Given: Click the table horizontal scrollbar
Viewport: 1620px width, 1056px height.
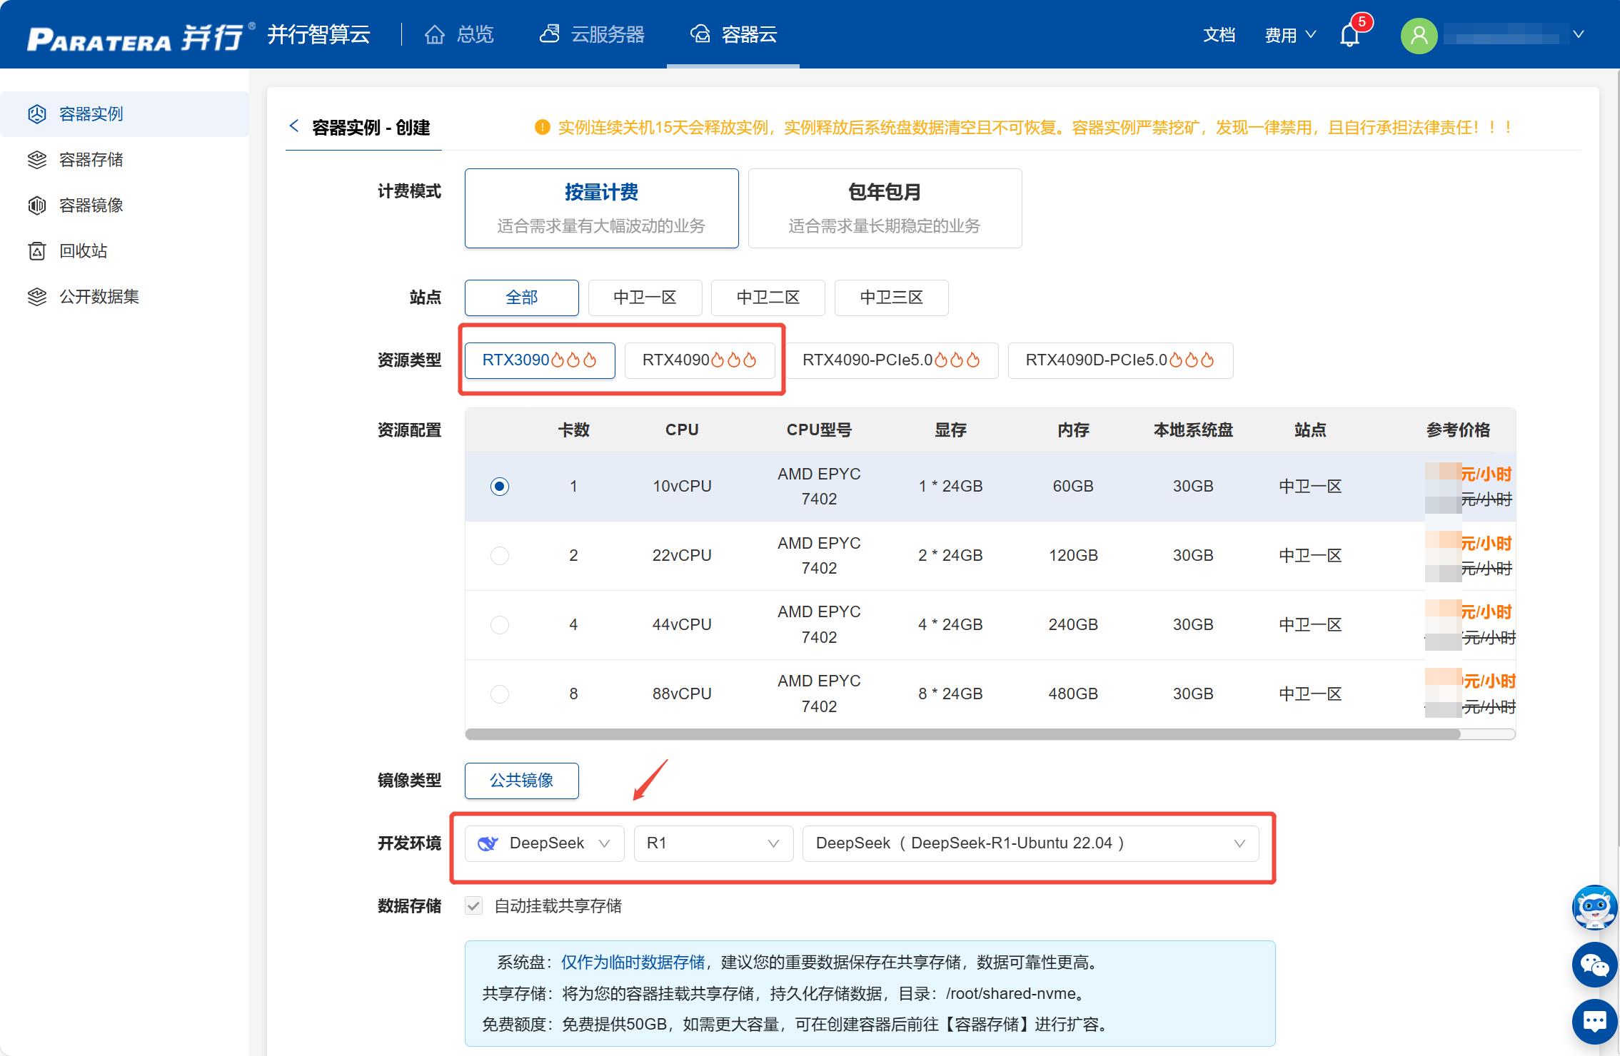Looking at the screenshot, I should [x=962, y=734].
